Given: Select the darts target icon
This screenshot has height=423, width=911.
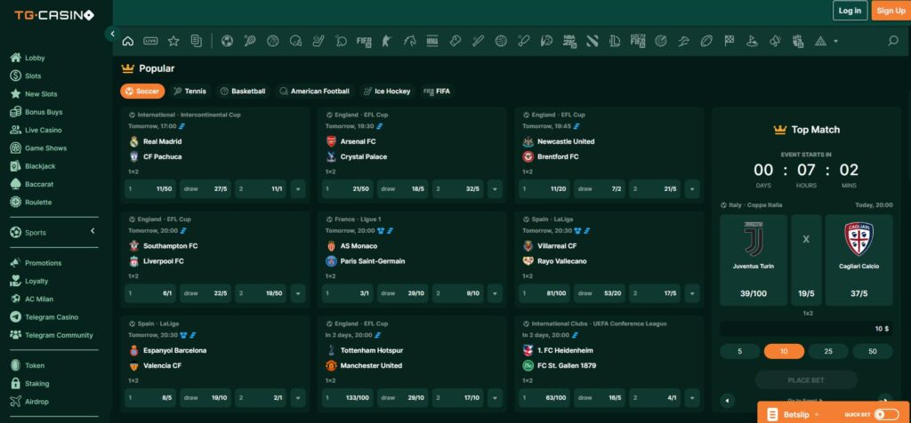Looking at the screenshot, I should pos(661,41).
